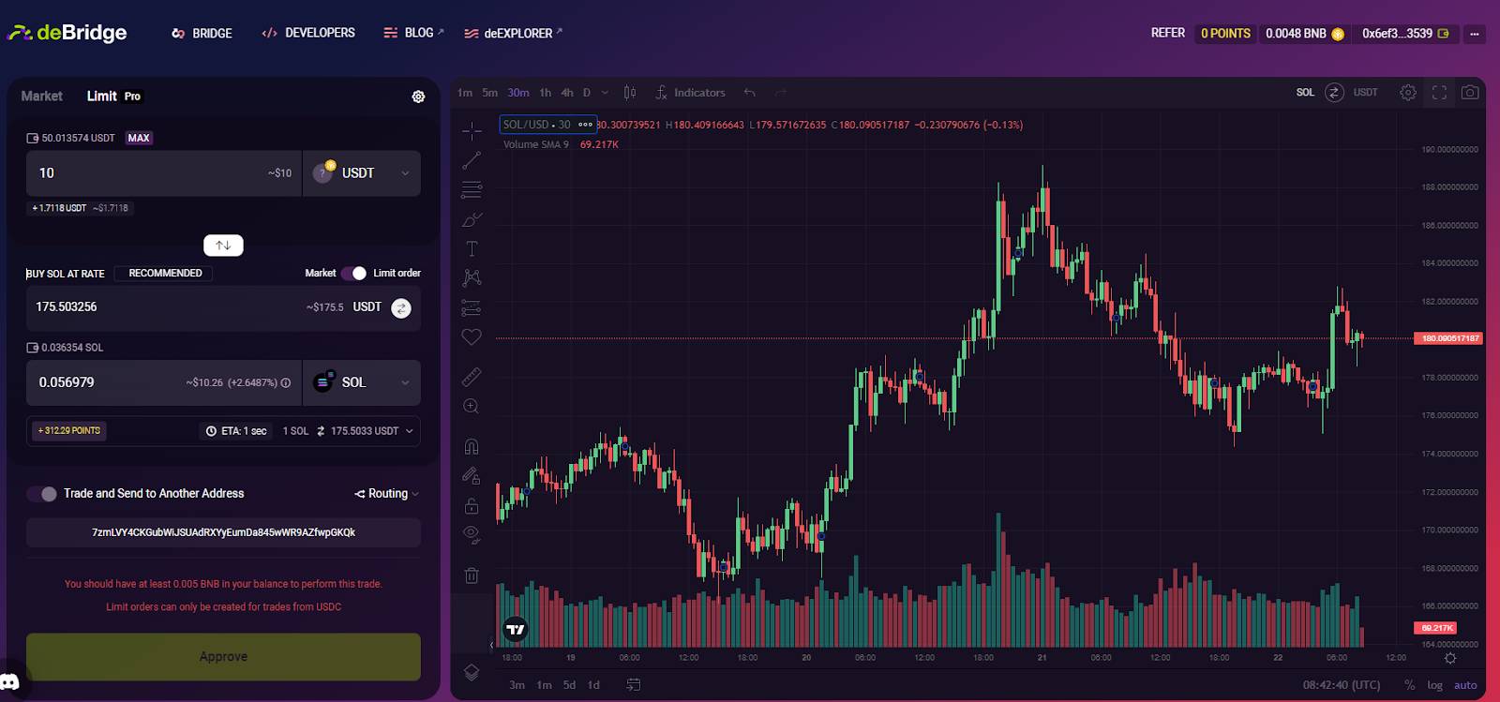Image resolution: width=1500 pixels, height=702 pixels.
Task: Switch to Limit Pro tab
Action: [113, 97]
